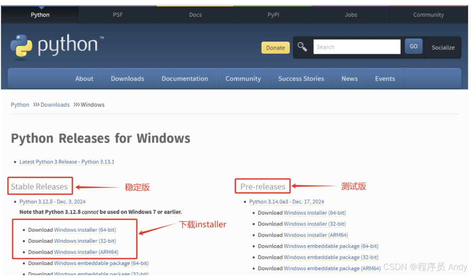Download stable Windows installer (64-bit)
471x280 pixels.
point(85,230)
